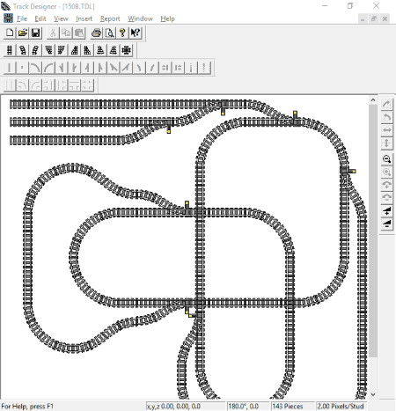
Task: Click the vertical scrollbar thumb
Action: point(373,231)
